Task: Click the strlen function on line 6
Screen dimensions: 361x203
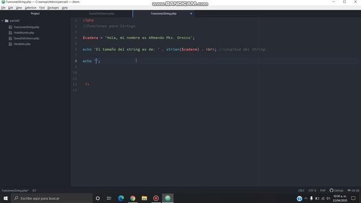Action: point(173,49)
